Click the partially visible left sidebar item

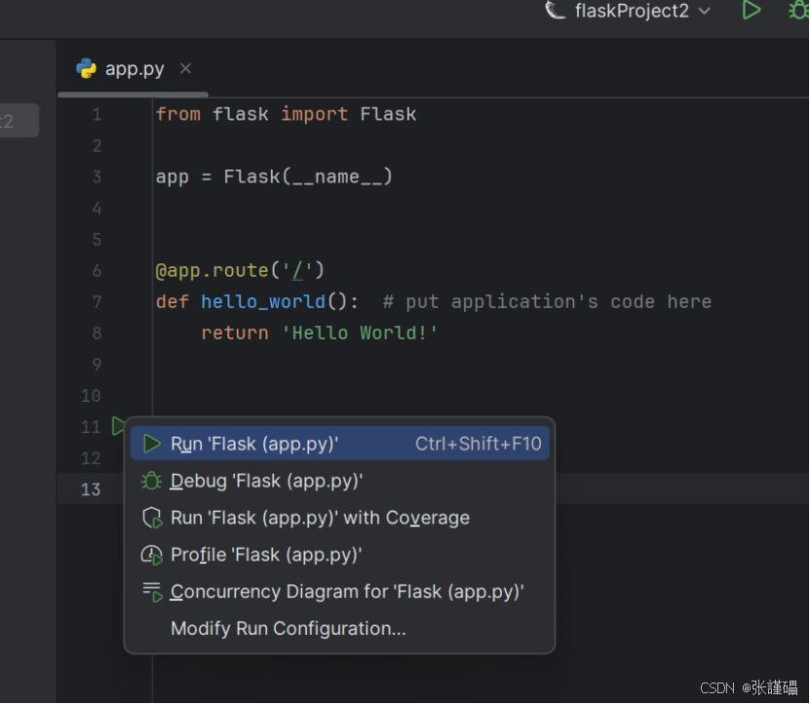point(19,121)
